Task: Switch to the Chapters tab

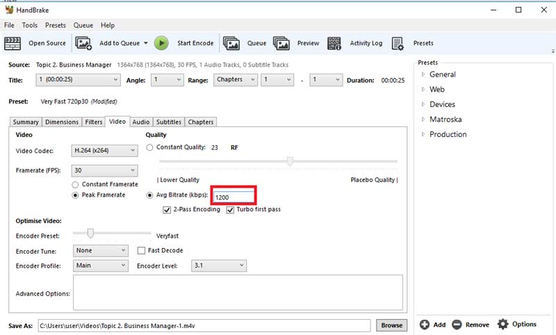Action: [201, 122]
